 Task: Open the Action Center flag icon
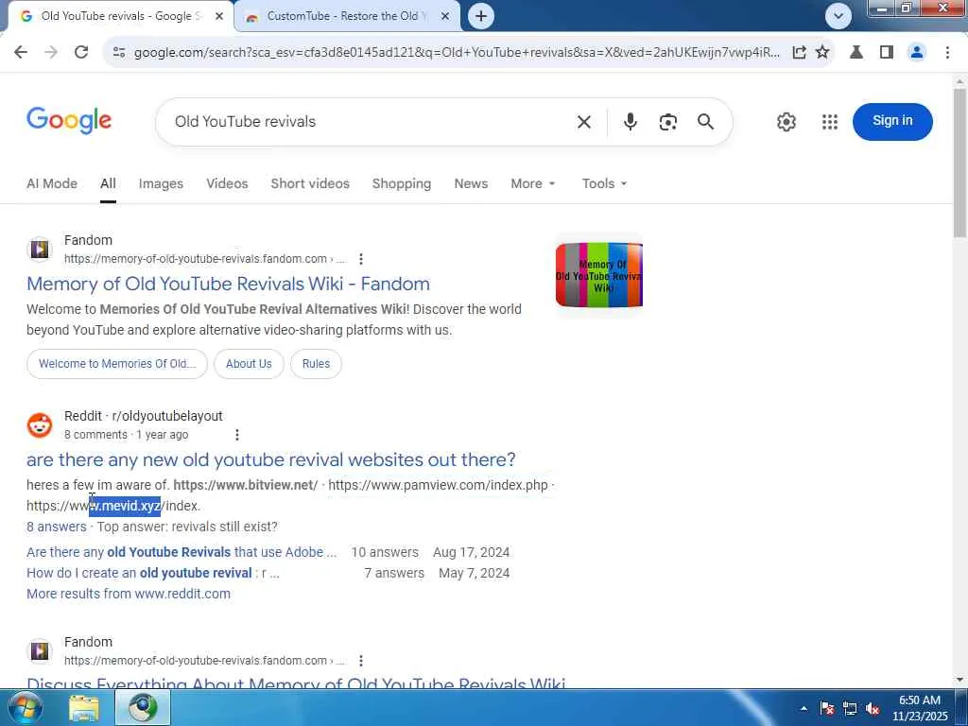point(827,708)
